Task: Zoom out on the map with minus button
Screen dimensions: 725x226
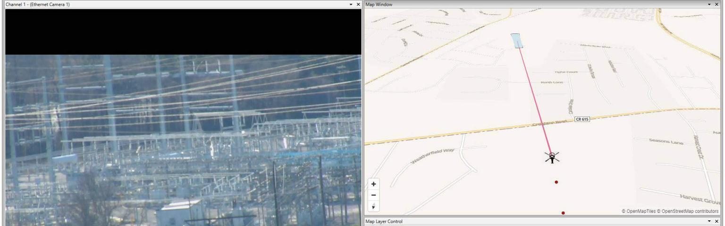Action: [x=374, y=195]
